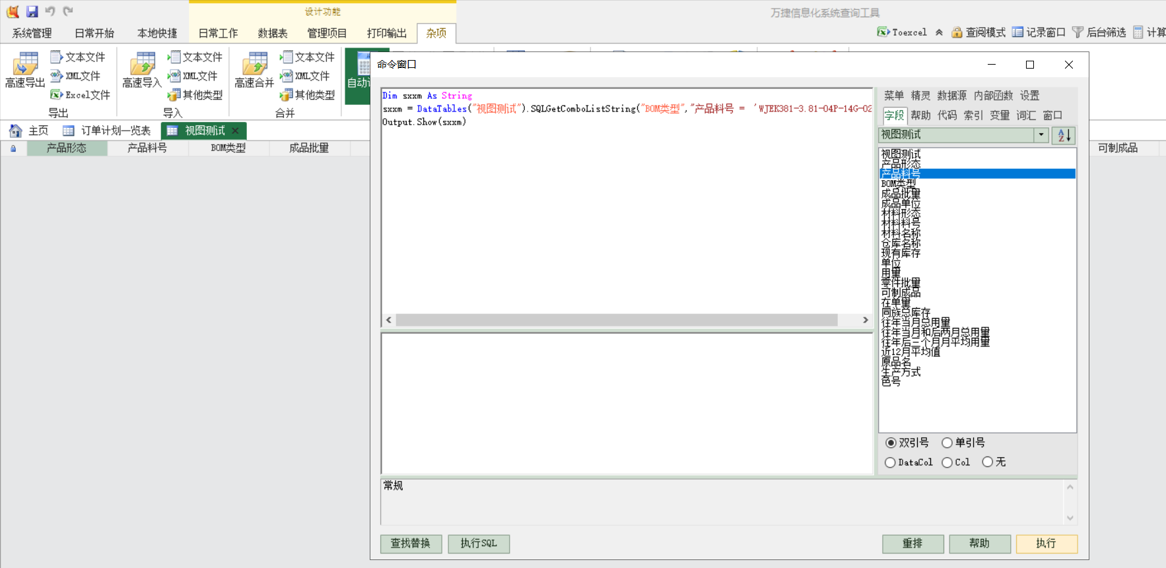Click the sort A-Z button in command window
The height and width of the screenshot is (568, 1166).
pos(1064,135)
